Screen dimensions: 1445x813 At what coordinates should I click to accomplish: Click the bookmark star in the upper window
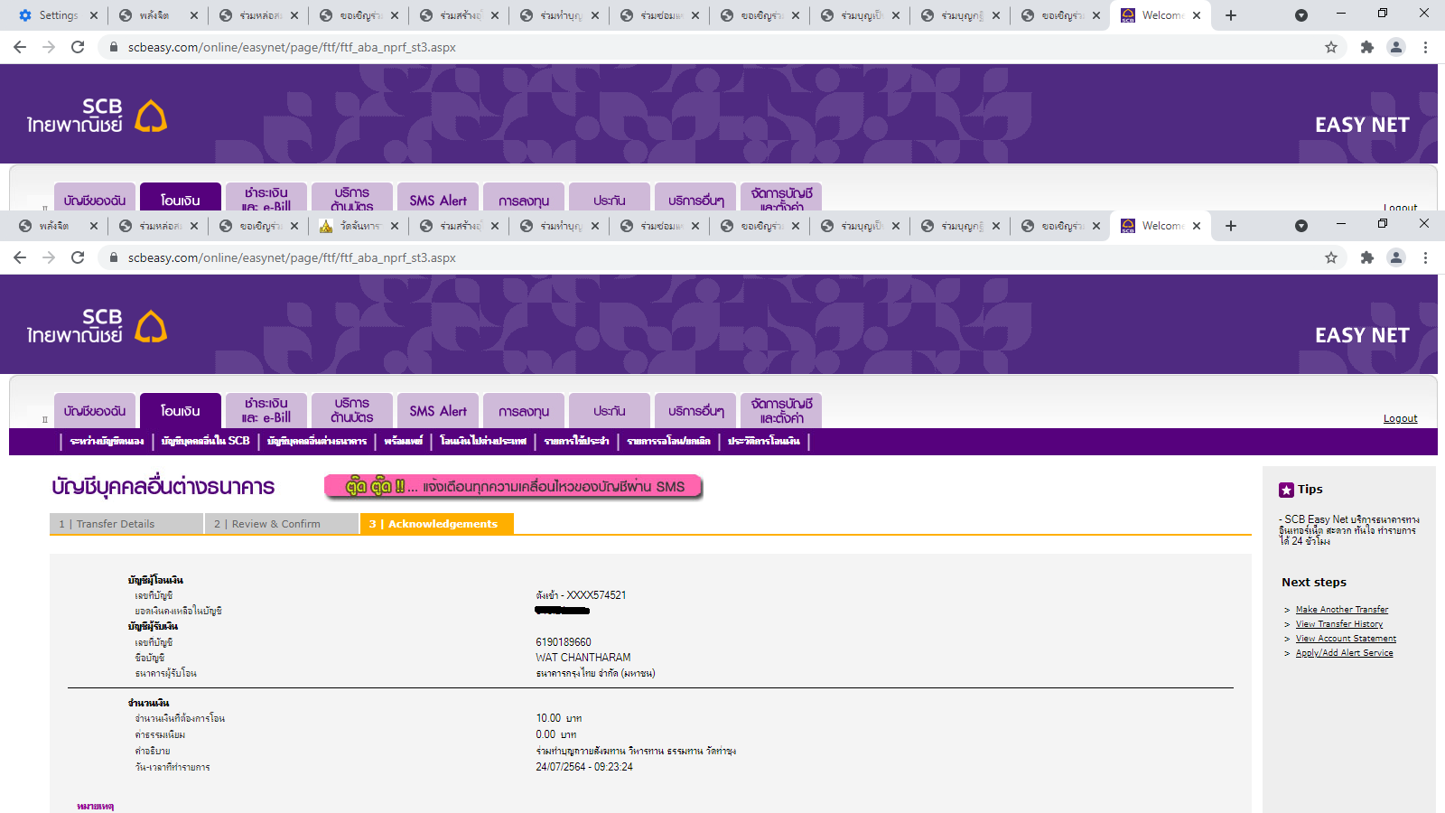1331,47
